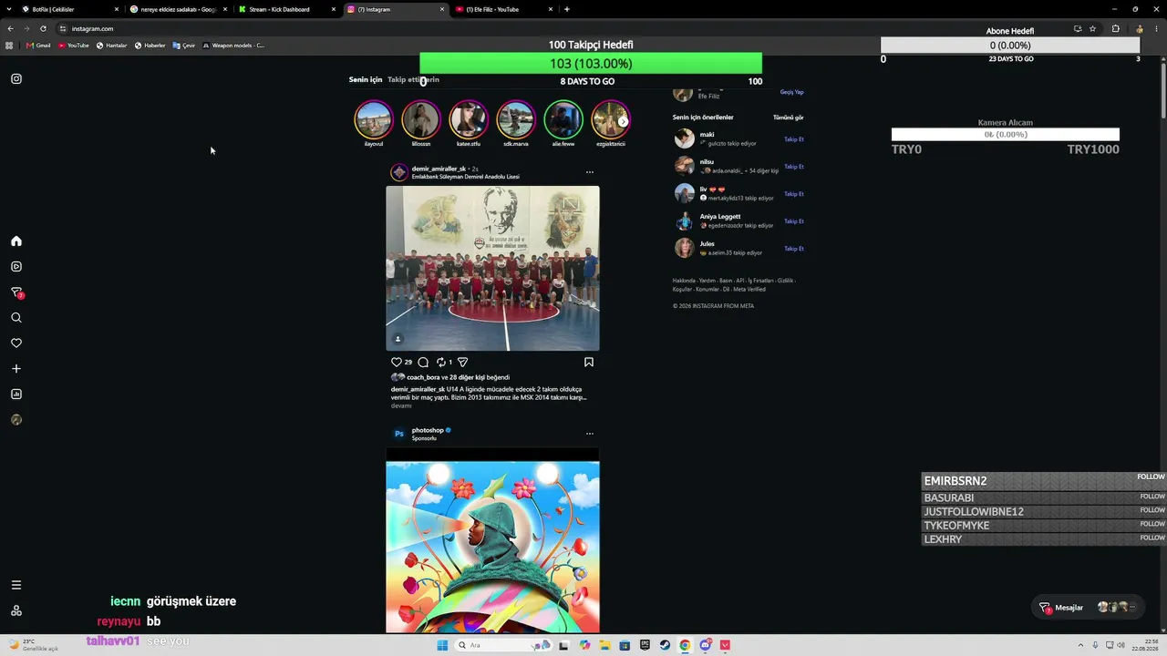Open Gmail bookmark

[x=38, y=45]
